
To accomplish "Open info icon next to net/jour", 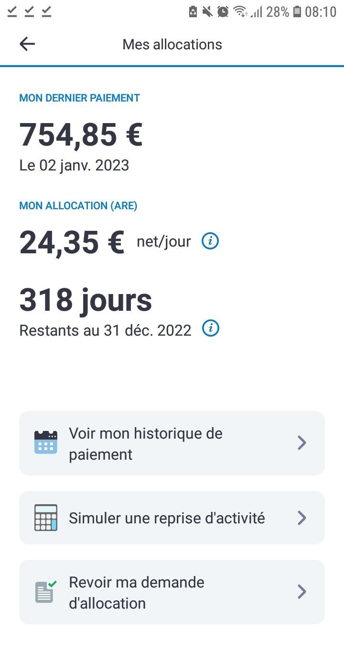I will click(x=210, y=241).
